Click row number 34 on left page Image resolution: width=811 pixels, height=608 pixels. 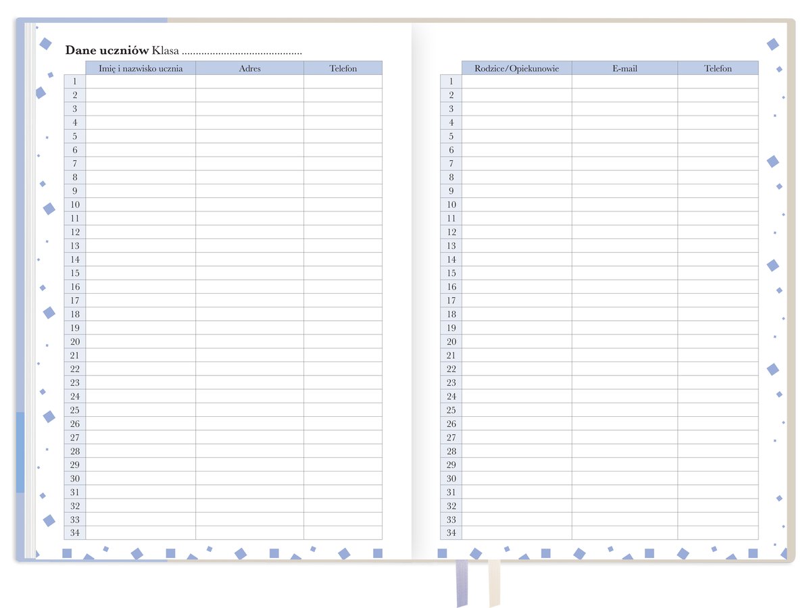pos(74,533)
